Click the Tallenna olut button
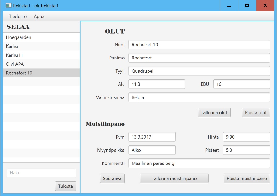 214,112
